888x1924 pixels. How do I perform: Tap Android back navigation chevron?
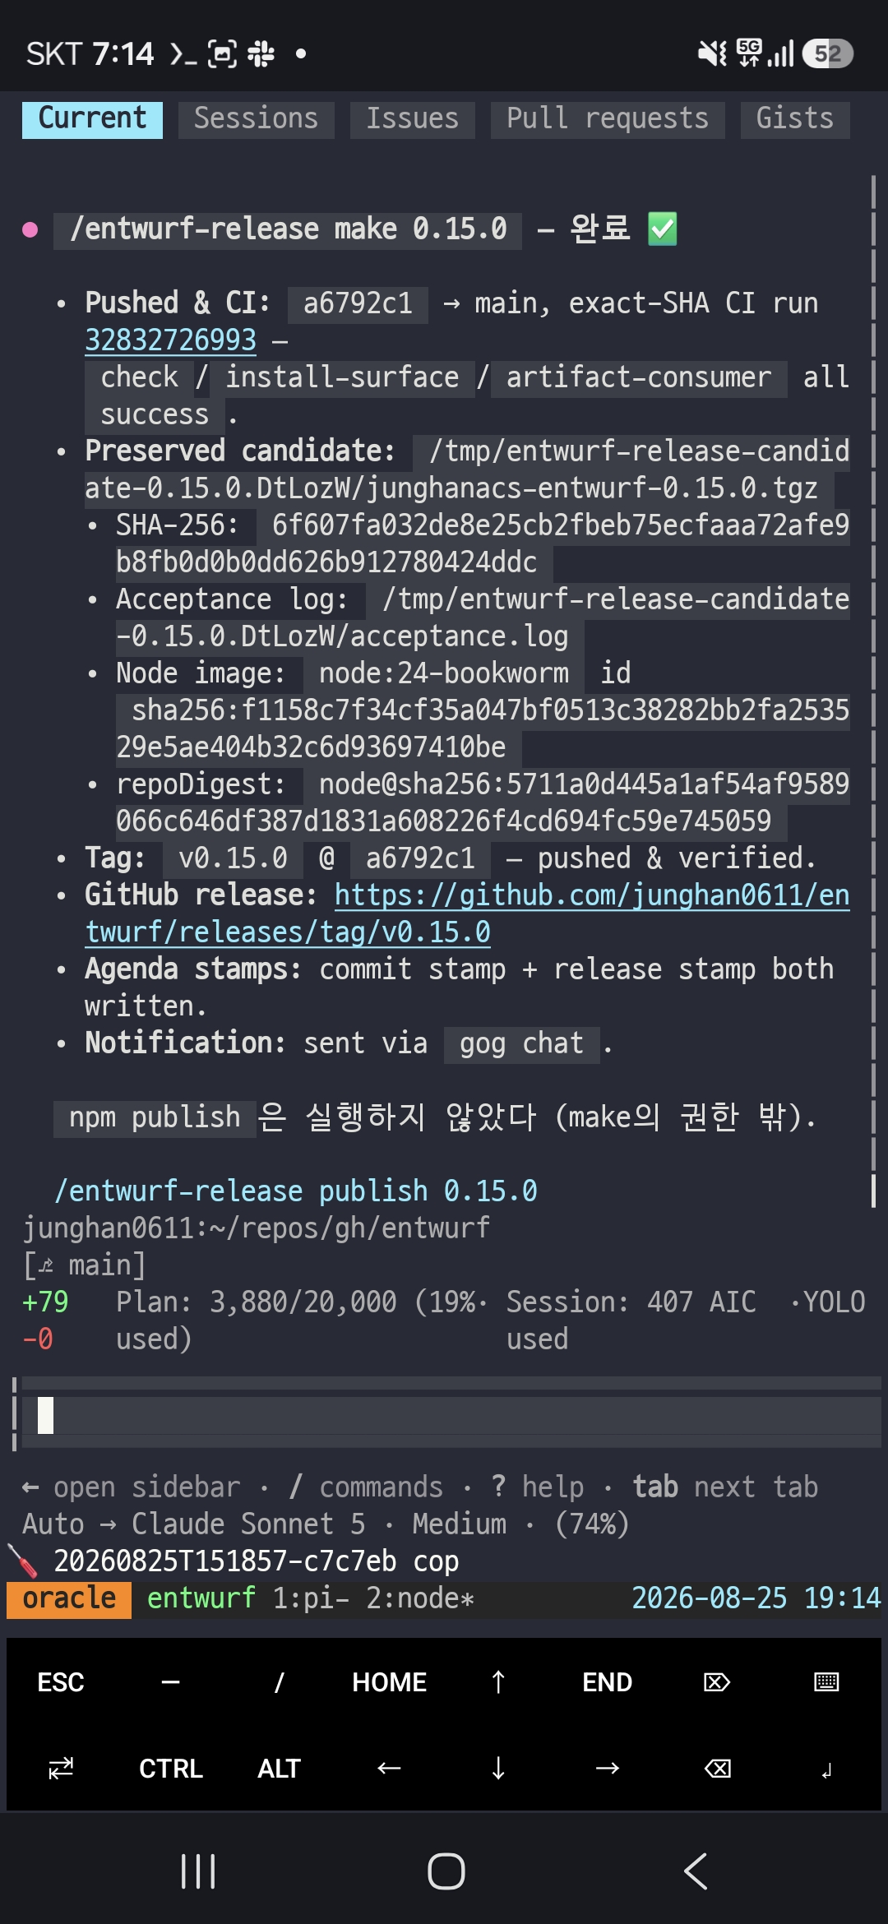click(696, 1872)
